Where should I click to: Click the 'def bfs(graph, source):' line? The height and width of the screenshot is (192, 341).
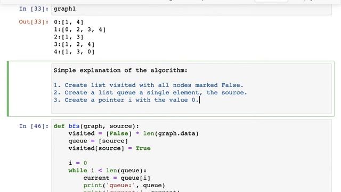96,126
